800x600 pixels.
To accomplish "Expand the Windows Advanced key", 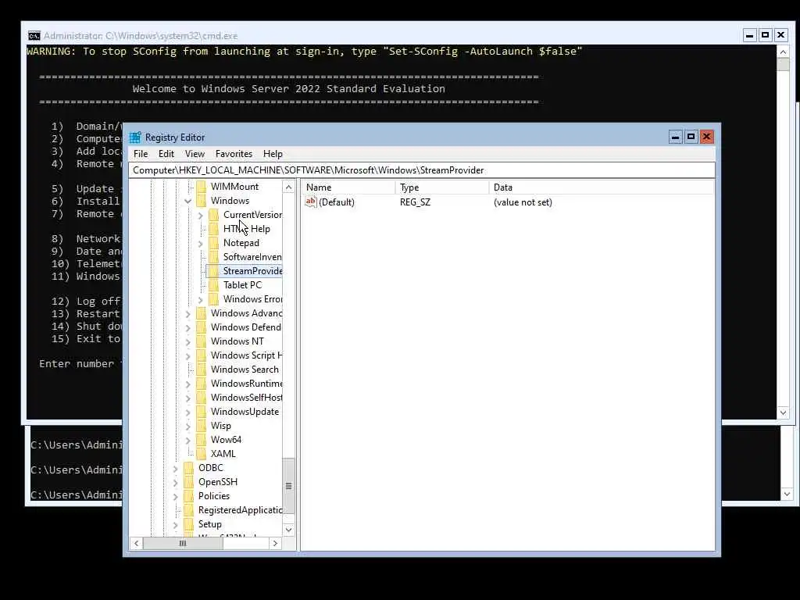I will (x=187, y=314).
